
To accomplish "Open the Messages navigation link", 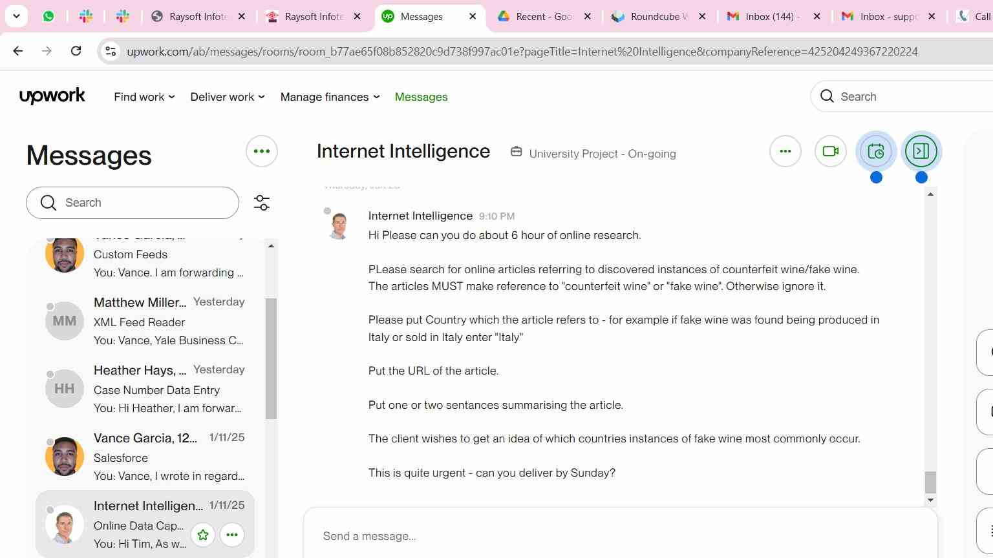I will (x=421, y=97).
